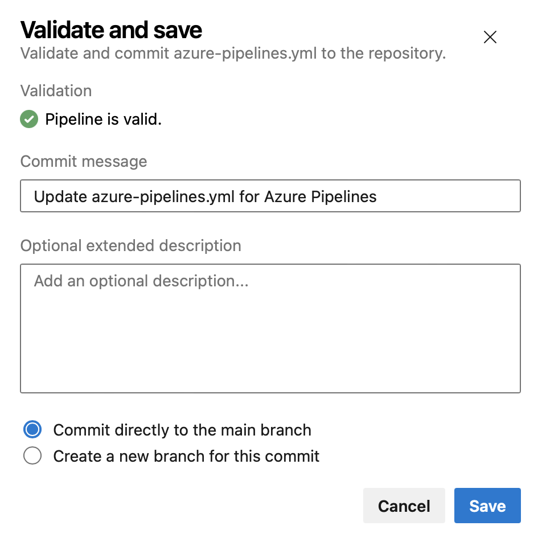The image size is (542, 538).
Task: Click the green validation checkmark icon
Action: (29, 120)
